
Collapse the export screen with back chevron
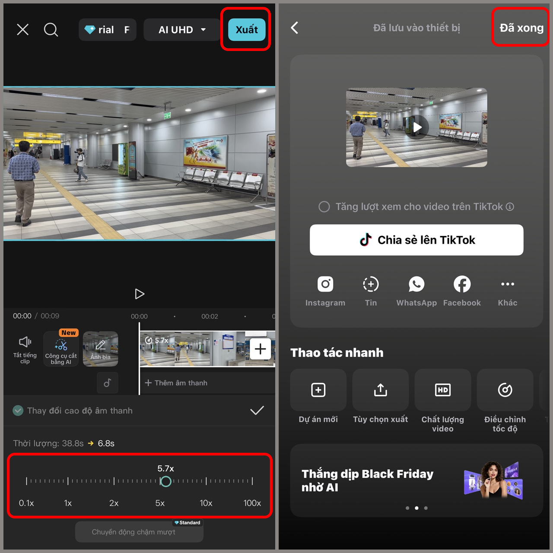coord(294,27)
